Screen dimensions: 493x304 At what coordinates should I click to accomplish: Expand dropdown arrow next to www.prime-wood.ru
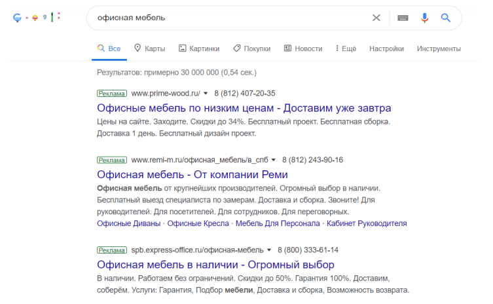(x=206, y=94)
